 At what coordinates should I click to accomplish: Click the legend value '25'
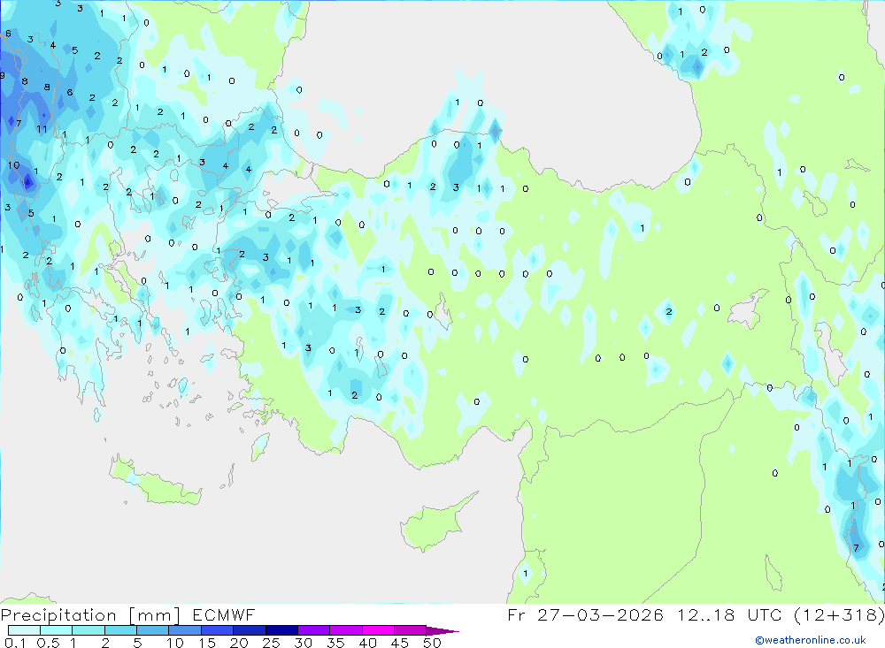[271, 643]
